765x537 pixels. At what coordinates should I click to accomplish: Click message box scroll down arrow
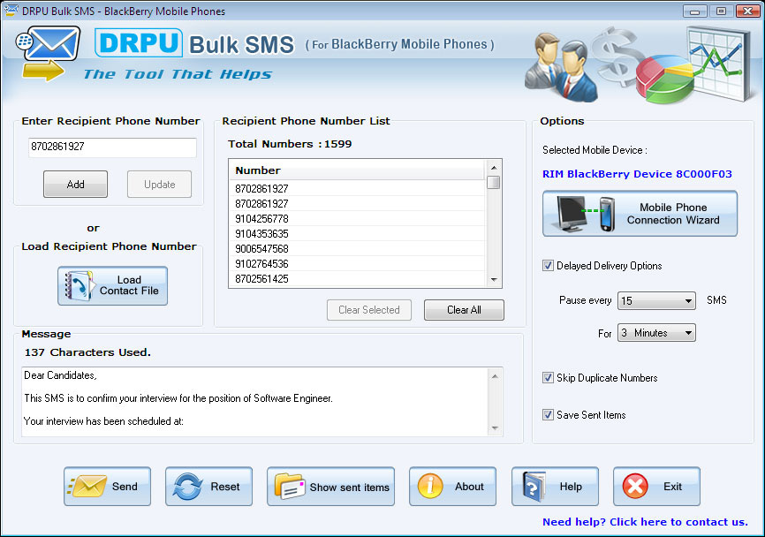(x=495, y=428)
